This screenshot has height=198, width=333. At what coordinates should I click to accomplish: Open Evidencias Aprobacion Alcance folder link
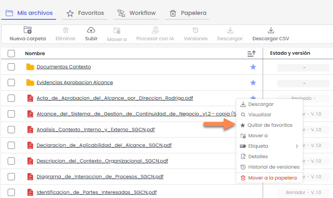click(x=75, y=82)
